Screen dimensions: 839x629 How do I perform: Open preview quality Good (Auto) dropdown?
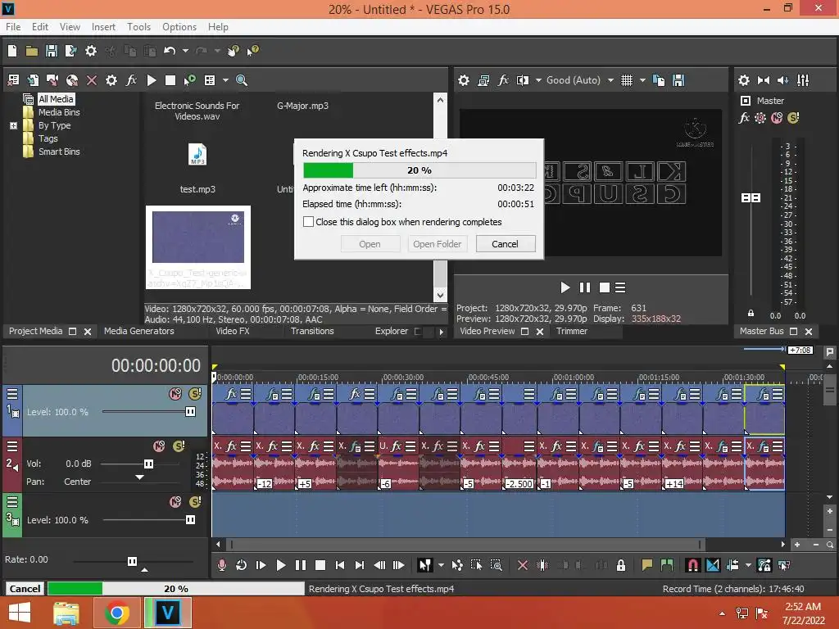click(x=579, y=80)
